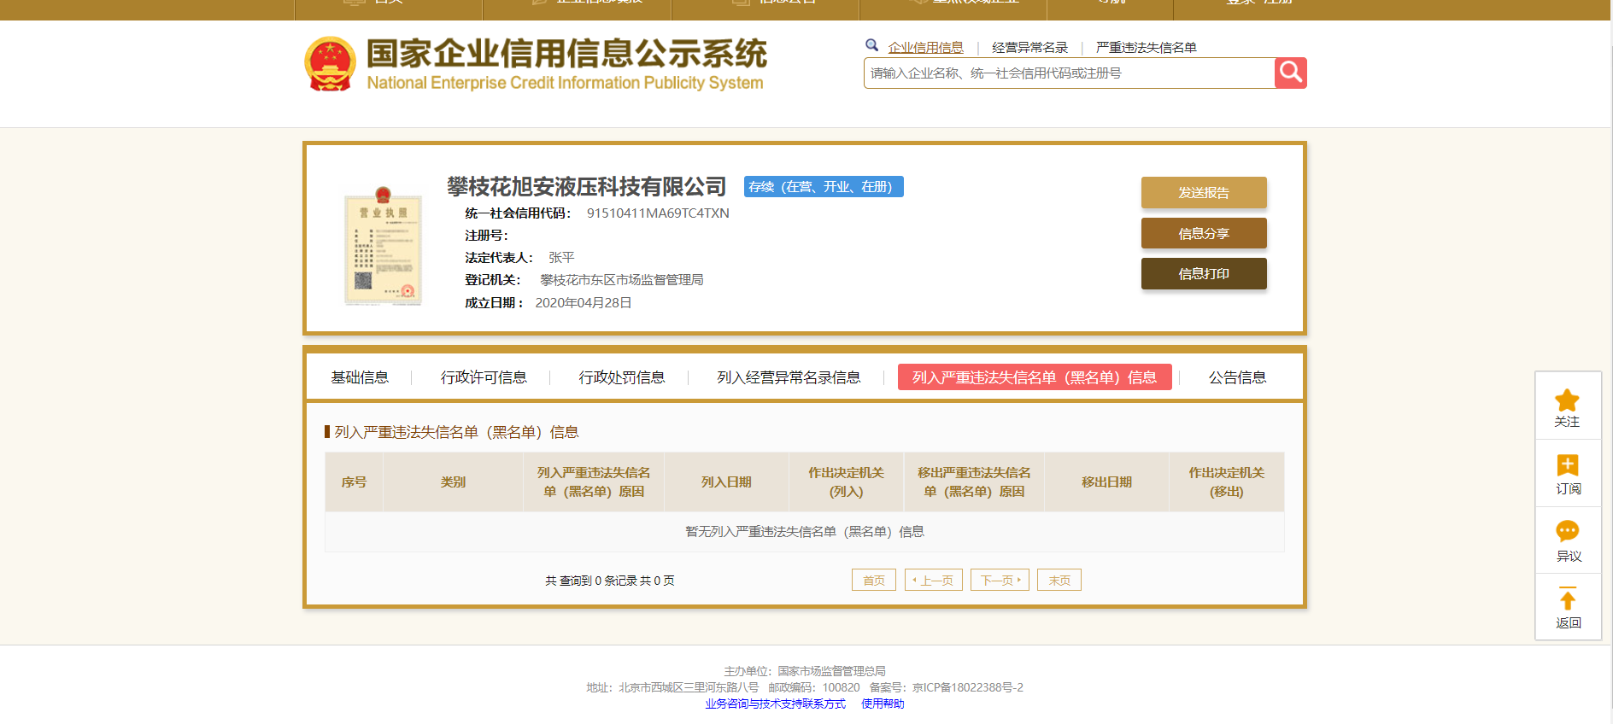Go to 上一页 previous page
This screenshot has height=724, width=1613.
(x=934, y=580)
